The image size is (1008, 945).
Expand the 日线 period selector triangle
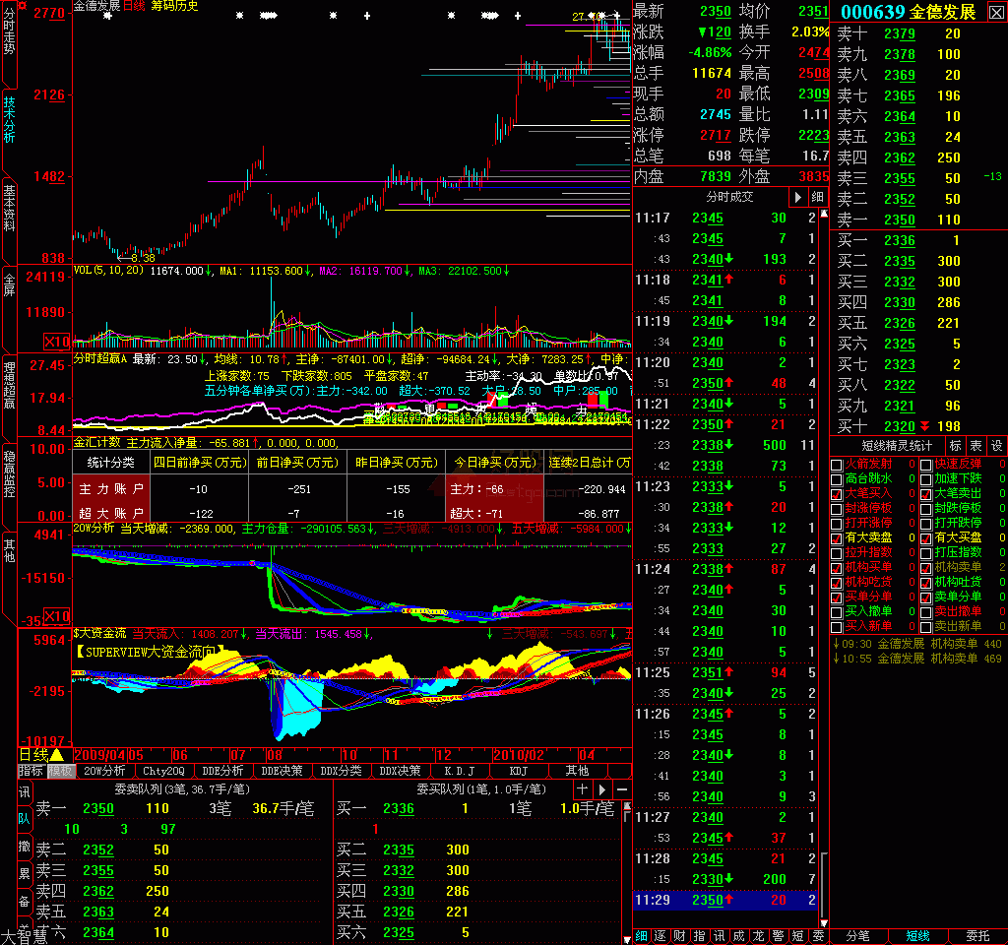click(x=56, y=754)
